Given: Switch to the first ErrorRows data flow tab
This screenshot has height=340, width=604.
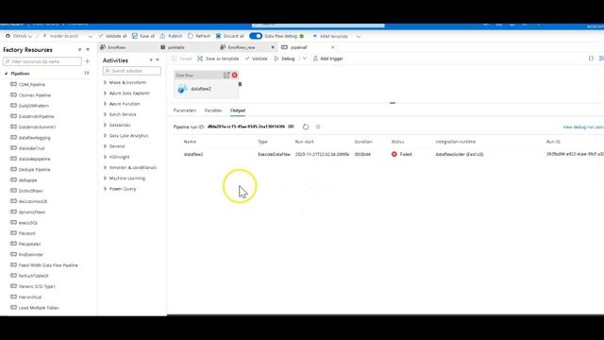Looking at the screenshot, I should click(117, 47).
